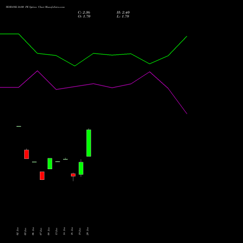Click the flat doji candle above 06 Jan

(35, 162)
